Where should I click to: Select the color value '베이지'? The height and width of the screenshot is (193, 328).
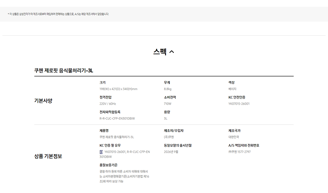tap(232, 89)
